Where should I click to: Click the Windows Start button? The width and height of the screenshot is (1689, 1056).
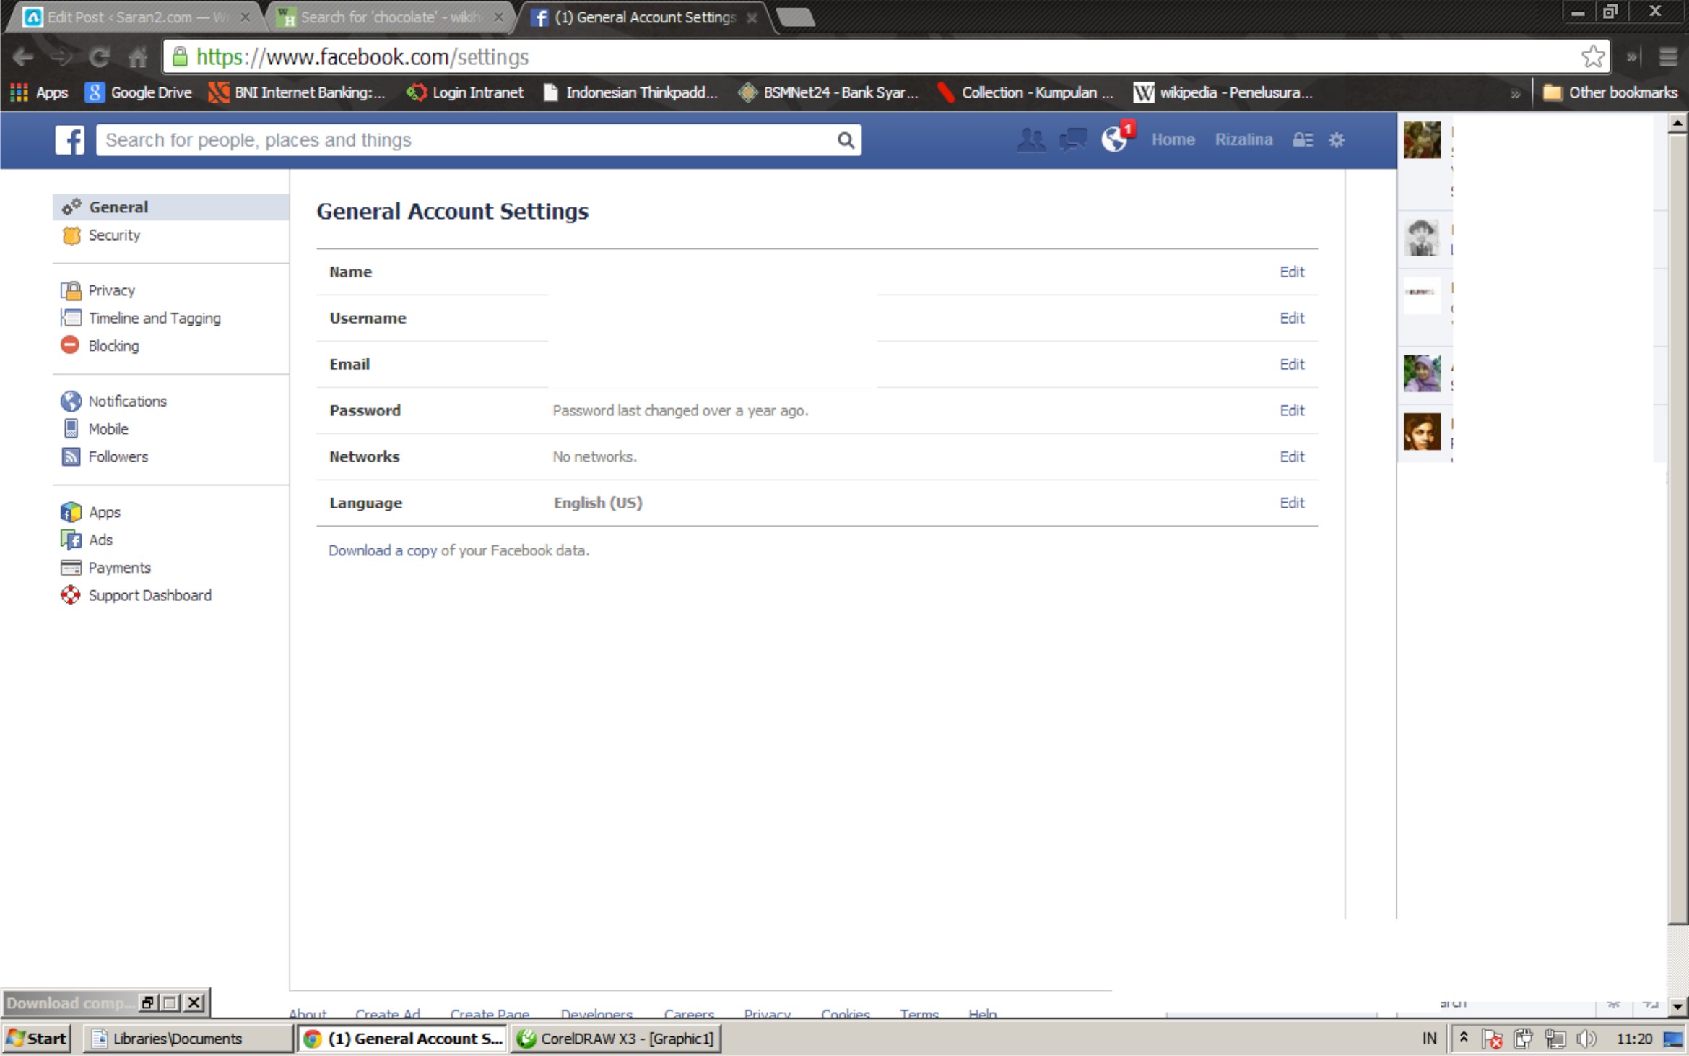pos(37,1038)
